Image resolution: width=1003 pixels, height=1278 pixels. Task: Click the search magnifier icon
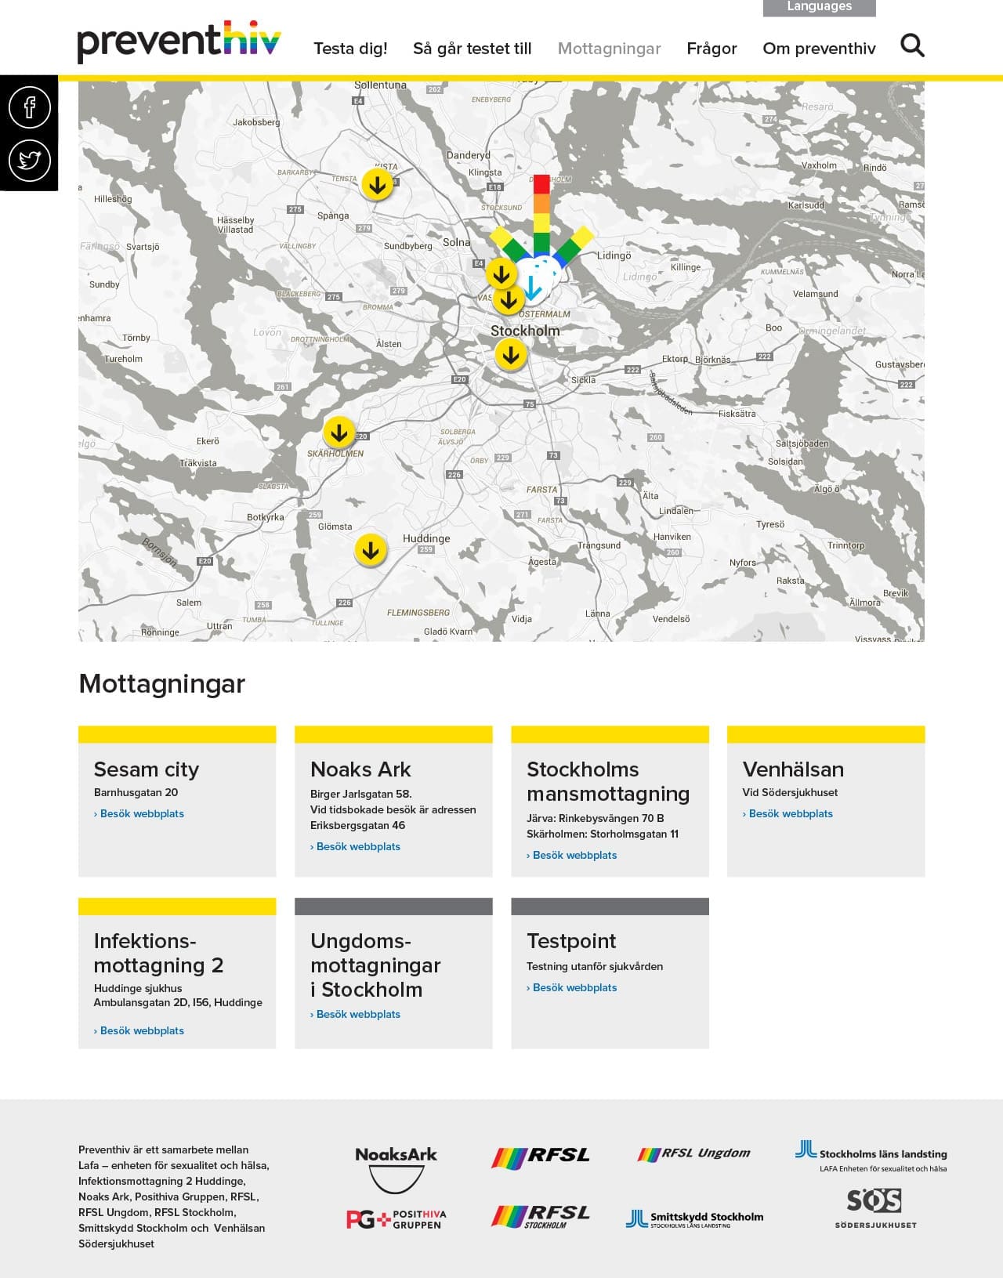coord(912,45)
